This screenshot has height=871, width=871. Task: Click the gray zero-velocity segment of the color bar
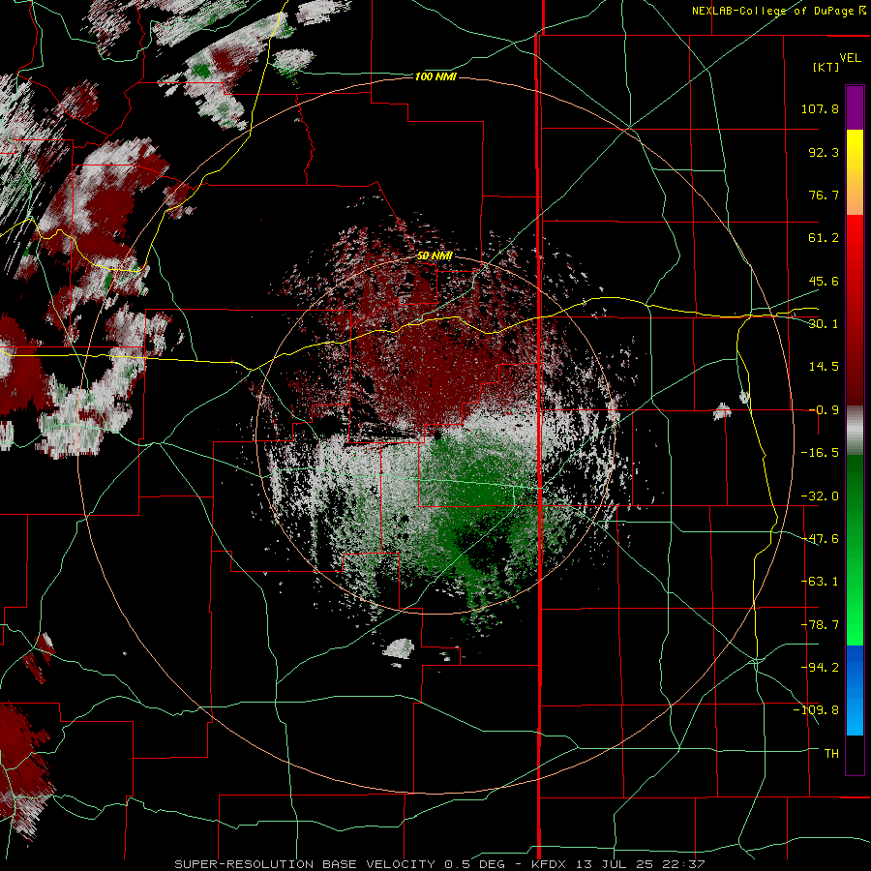tap(855, 431)
